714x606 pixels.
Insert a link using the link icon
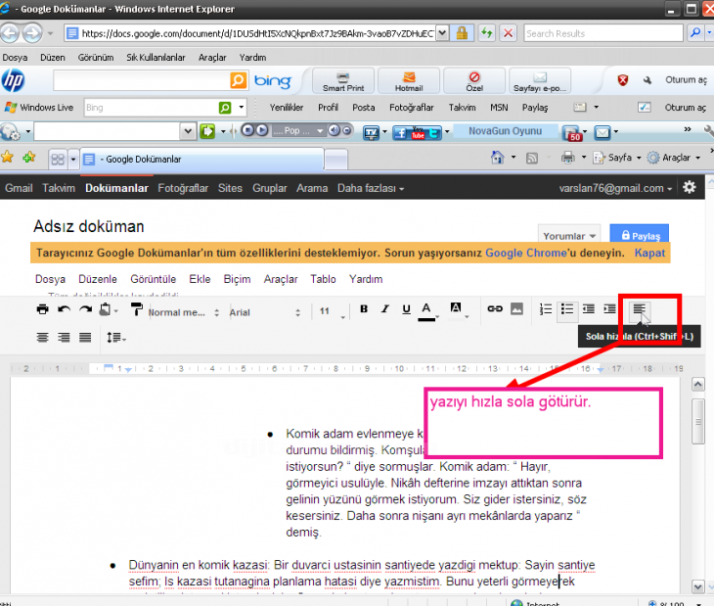coord(495,309)
